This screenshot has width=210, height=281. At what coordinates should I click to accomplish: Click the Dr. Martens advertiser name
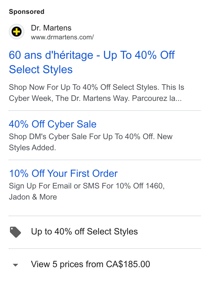point(51,28)
